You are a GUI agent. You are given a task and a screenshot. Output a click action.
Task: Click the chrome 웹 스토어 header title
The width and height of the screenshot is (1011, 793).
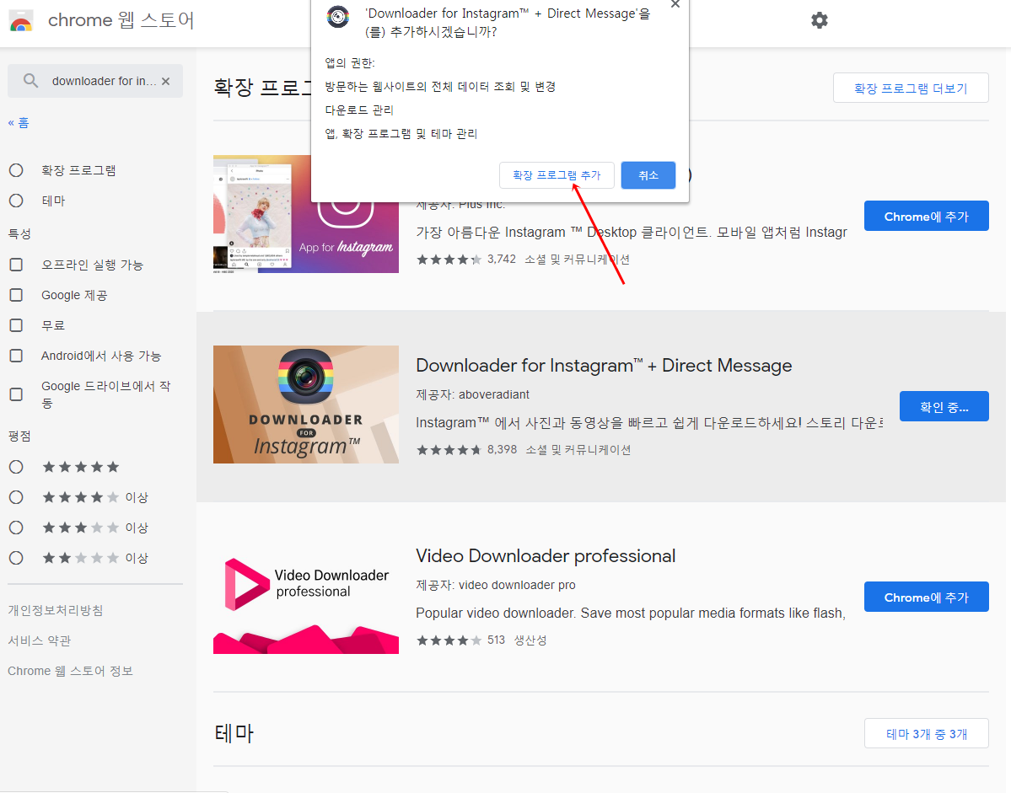click(x=121, y=20)
